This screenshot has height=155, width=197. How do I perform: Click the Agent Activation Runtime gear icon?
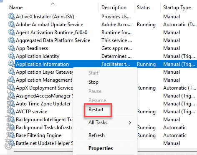click(x=12, y=32)
